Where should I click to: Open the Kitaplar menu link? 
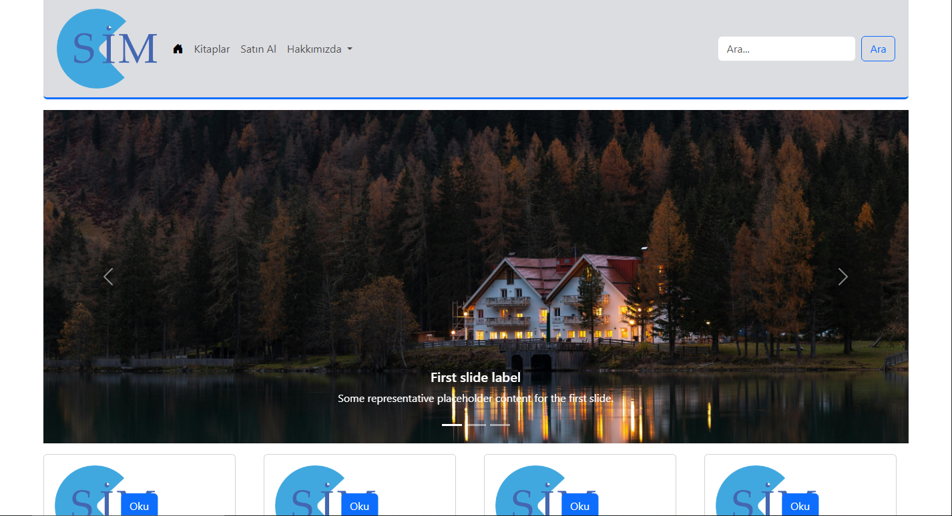(212, 49)
